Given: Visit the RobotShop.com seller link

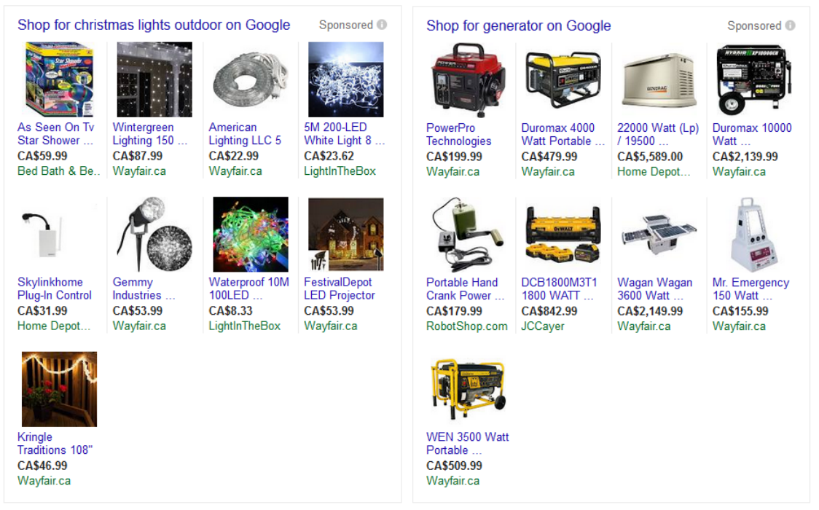Looking at the screenshot, I should coord(466,326).
